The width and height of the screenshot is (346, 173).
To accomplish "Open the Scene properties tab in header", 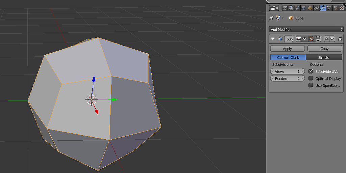I will click(297, 8).
